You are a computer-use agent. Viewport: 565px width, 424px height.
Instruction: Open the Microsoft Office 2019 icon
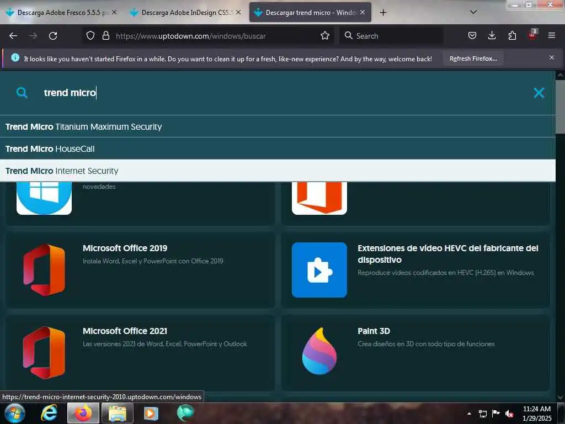tap(44, 269)
